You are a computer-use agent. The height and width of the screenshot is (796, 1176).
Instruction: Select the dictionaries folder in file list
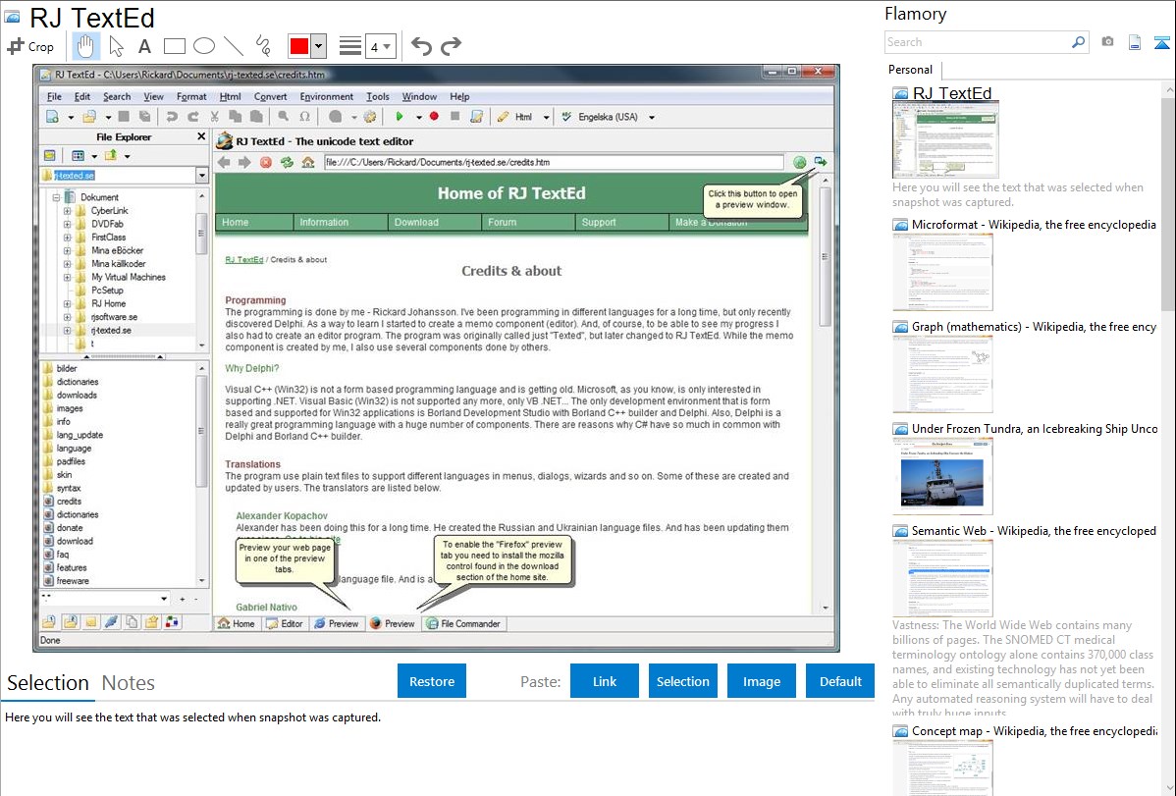[x=78, y=382]
